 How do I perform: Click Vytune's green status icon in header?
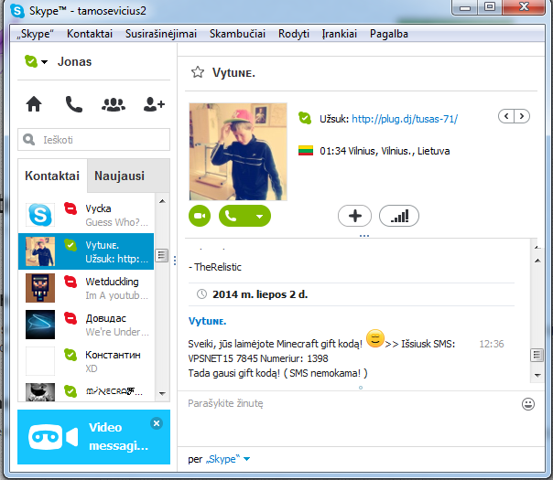pyautogui.click(x=305, y=118)
